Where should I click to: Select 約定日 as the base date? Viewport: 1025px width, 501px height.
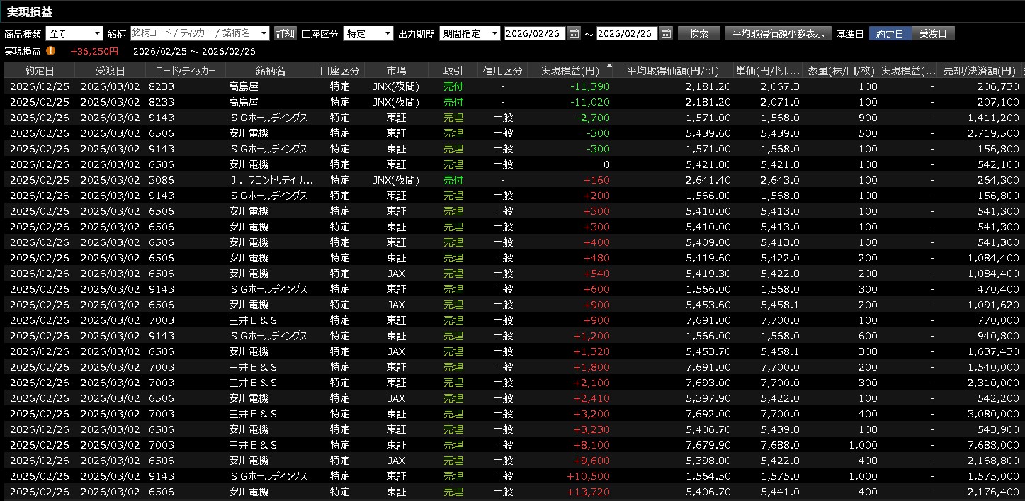(x=890, y=33)
